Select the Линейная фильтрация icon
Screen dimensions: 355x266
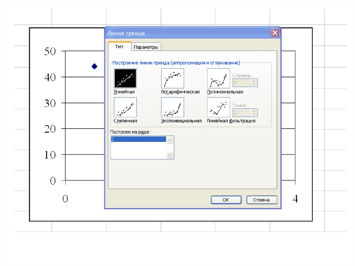coord(218,107)
